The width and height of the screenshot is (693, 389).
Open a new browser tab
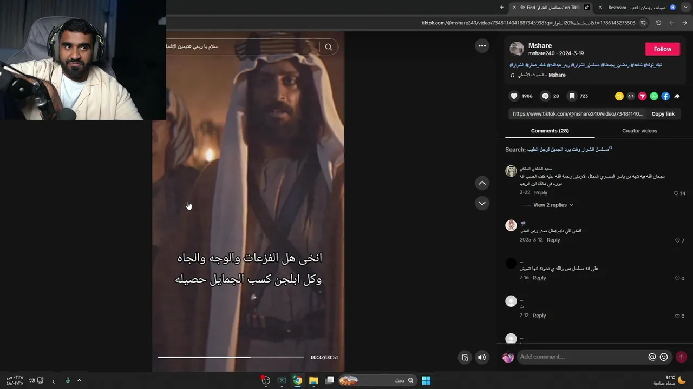501,8
